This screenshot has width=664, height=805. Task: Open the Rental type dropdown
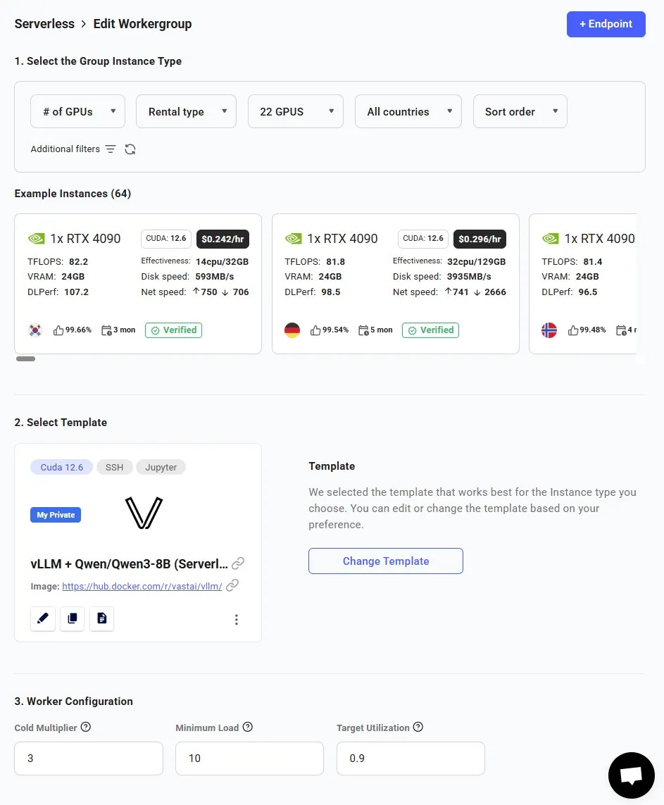(186, 111)
